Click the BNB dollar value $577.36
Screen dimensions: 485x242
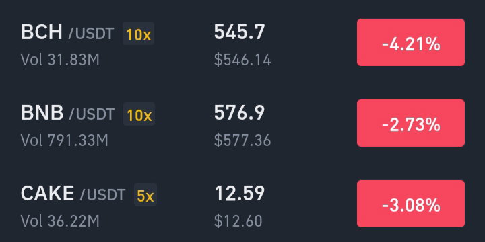click(x=243, y=140)
